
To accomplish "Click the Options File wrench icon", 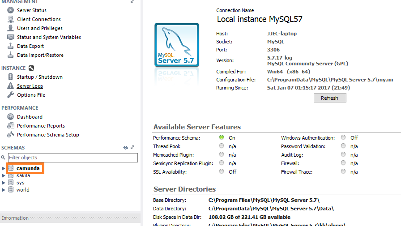I will pyautogui.click(x=10, y=95).
